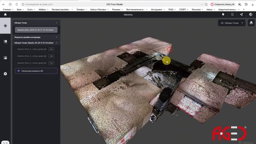
Task: Open the Стеллажи bookmarks folder
Action: coord(8,10)
